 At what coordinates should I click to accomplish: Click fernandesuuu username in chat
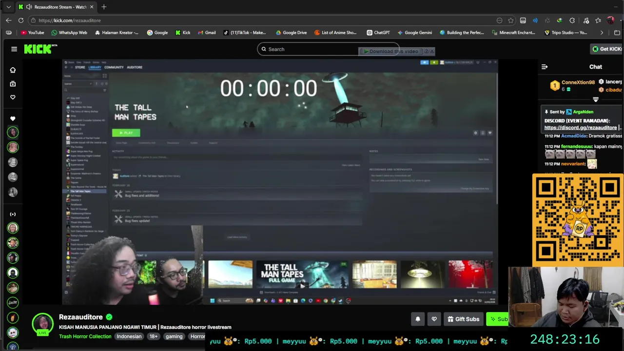coord(577,146)
